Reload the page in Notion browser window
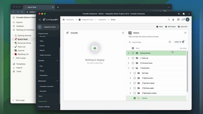The width and height of the screenshot is (203, 114). [22, 12]
